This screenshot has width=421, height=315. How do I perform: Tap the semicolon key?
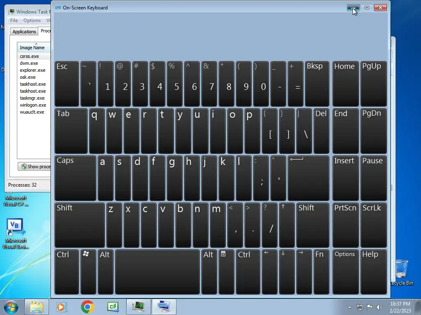coord(261,178)
